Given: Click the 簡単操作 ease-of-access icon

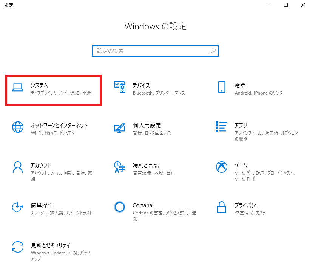Looking at the screenshot, I should (18, 207).
